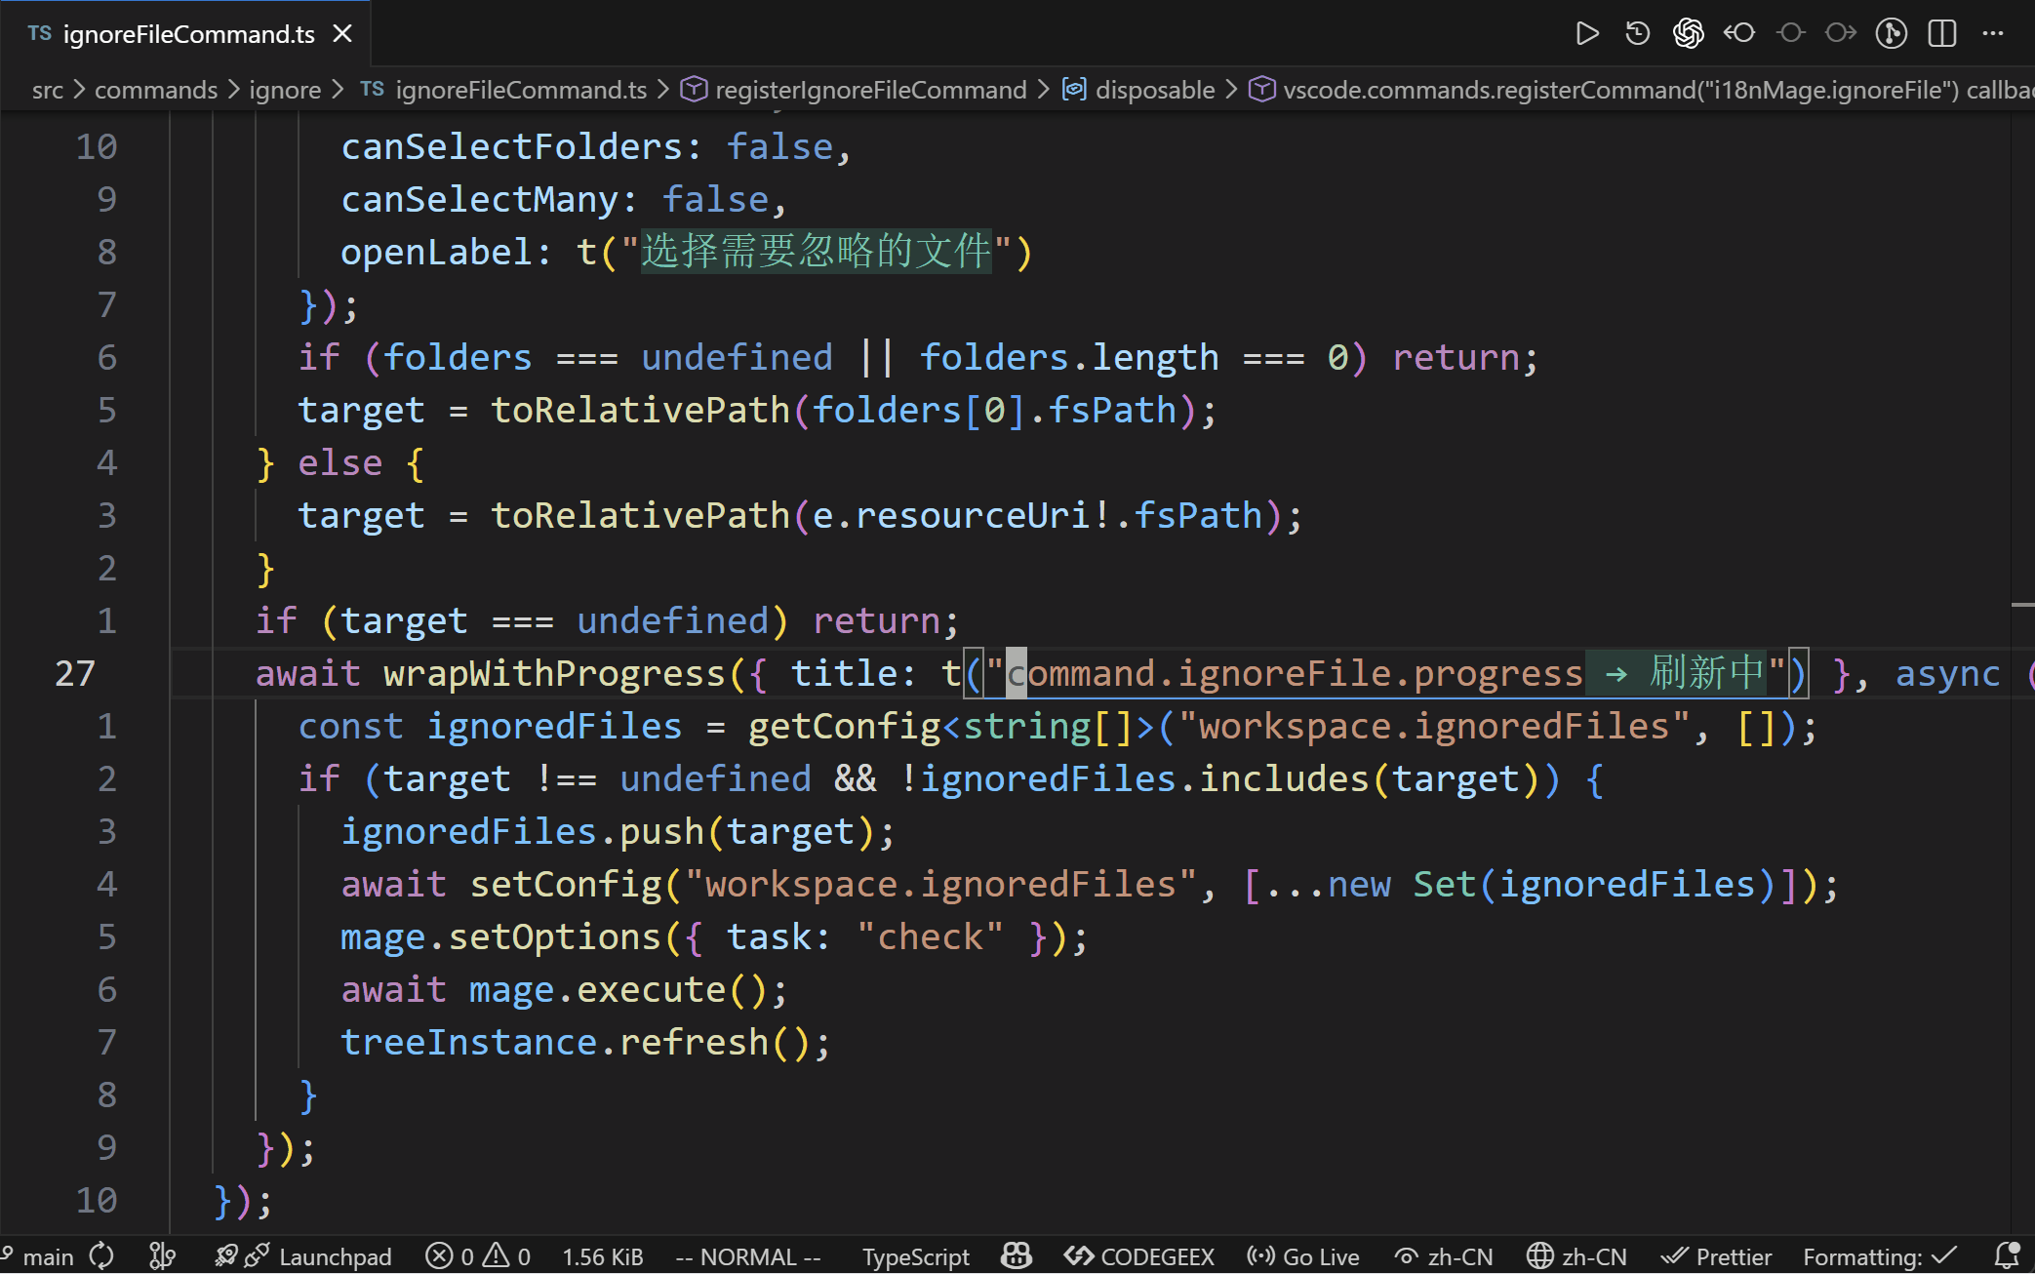This screenshot has height=1274, width=2035.
Task: Toggle Prettier status item
Action: [1716, 1256]
